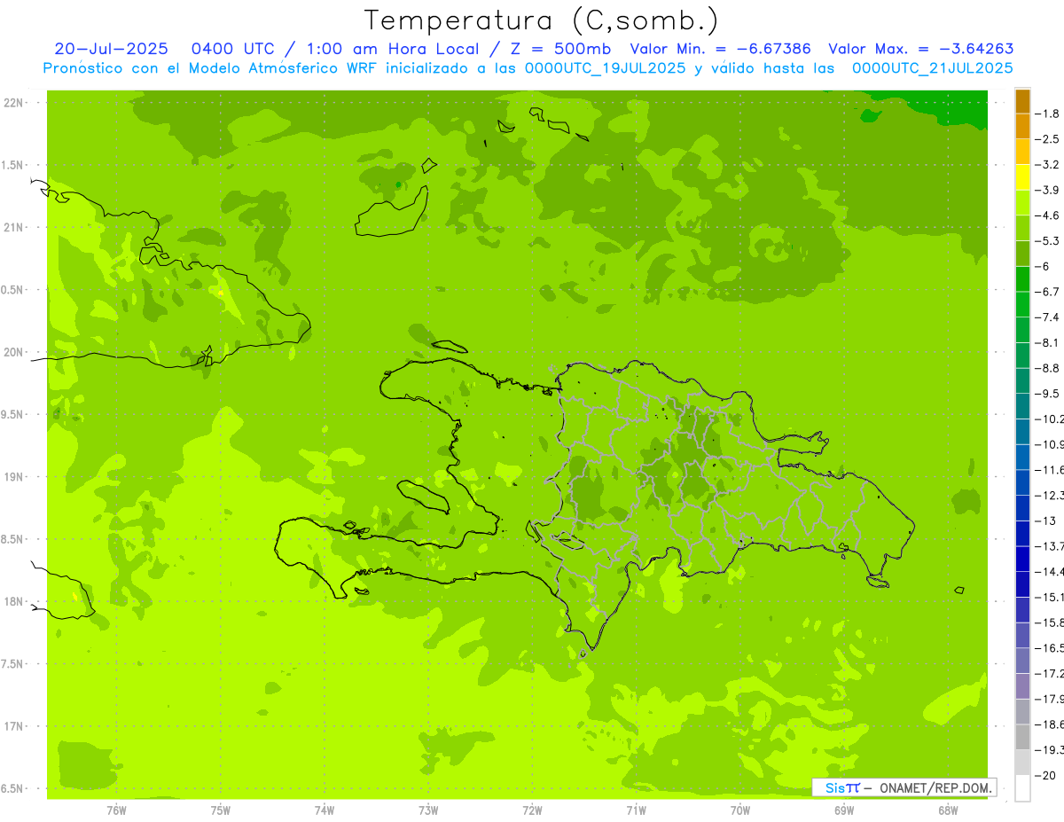Screen dimensions: 1064x822
Task: Click the green colorbar swatch between -4.6 and -5.3
Action: (x=1022, y=229)
